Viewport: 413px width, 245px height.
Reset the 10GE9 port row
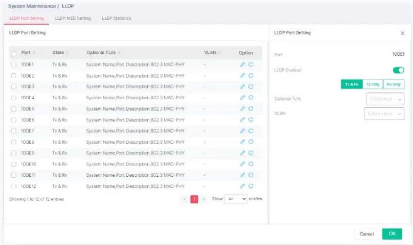[251, 153]
